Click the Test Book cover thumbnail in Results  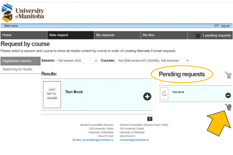[52, 95]
